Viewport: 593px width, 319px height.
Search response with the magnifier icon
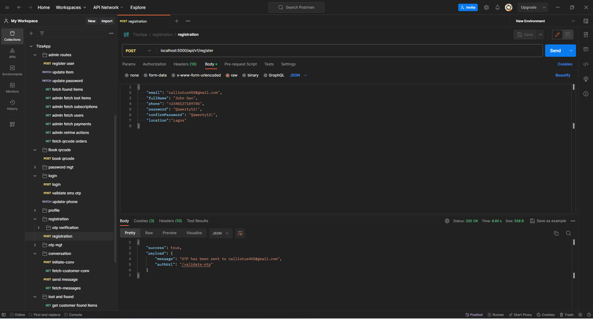(569, 233)
